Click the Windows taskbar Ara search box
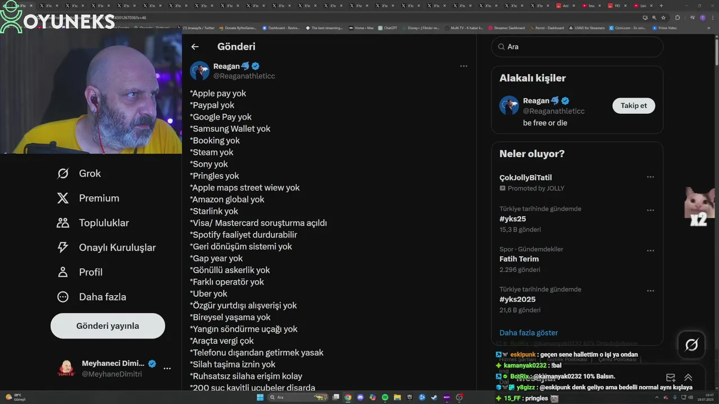 (x=298, y=397)
